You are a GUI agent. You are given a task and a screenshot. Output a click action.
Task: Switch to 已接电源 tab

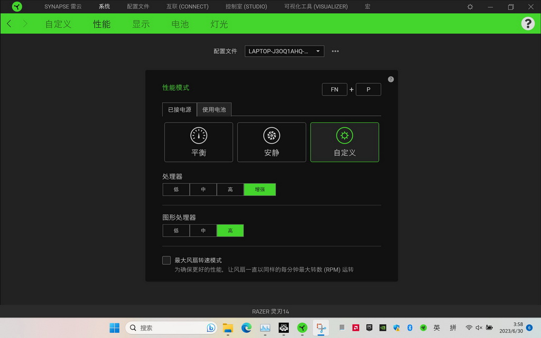point(180,109)
